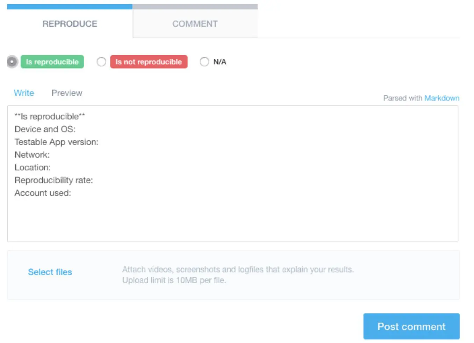Switch to the COMMENT tab

pos(195,23)
